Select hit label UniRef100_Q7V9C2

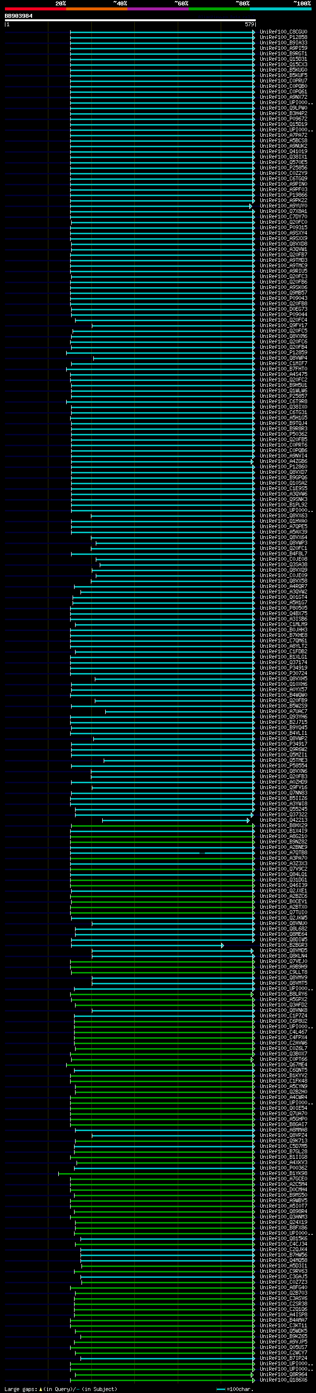pyautogui.click(x=283, y=869)
